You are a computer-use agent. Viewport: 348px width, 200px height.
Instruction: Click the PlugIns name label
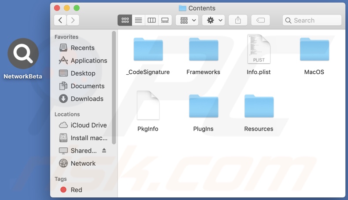204,129
